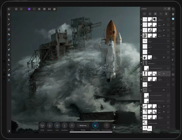
Task: Select the Move arrow tool
Action: coord(9,19)
